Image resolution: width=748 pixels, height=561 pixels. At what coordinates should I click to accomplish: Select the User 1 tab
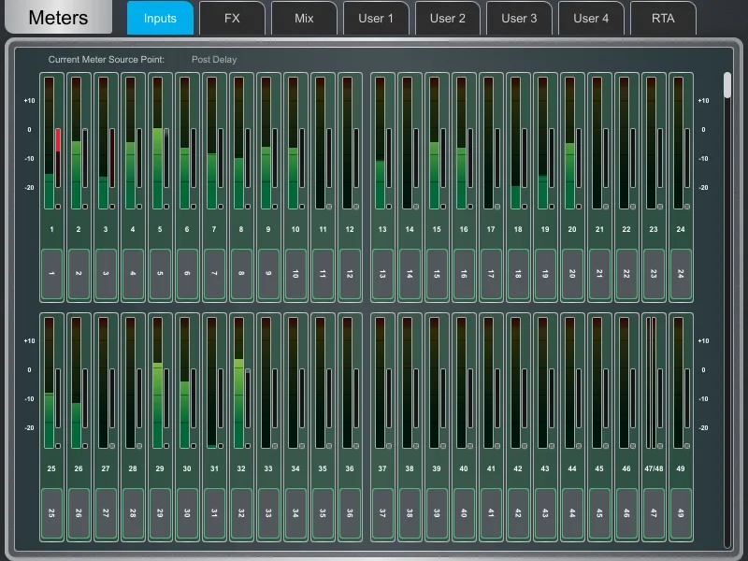(376, 18)
